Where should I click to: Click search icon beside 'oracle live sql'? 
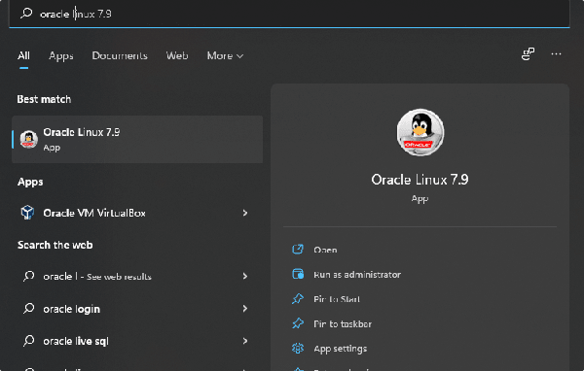[28, 341]
